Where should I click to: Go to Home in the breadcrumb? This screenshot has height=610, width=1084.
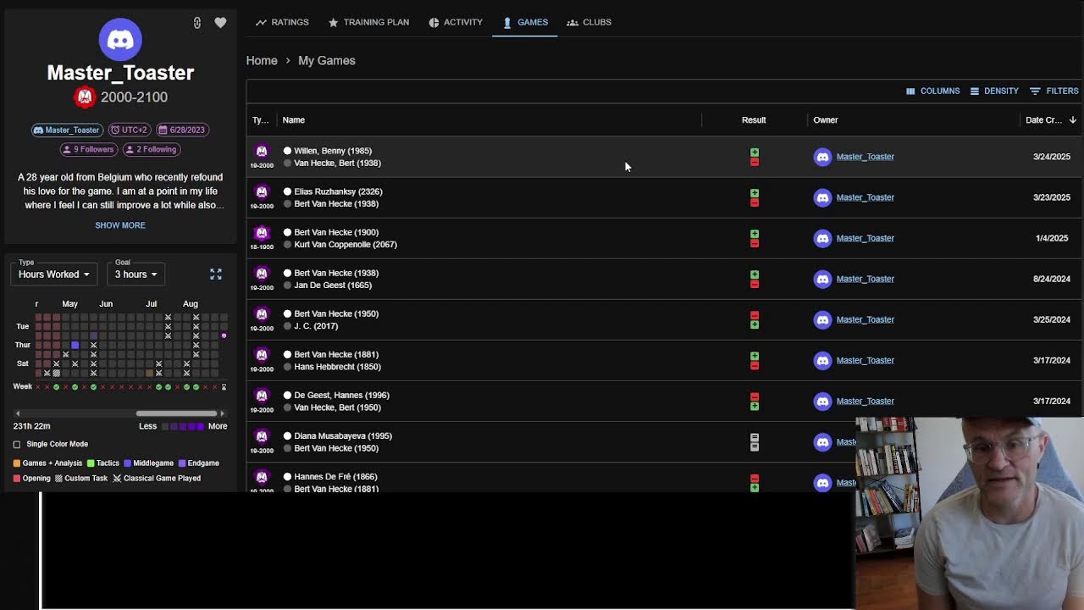tap(262, 61)
